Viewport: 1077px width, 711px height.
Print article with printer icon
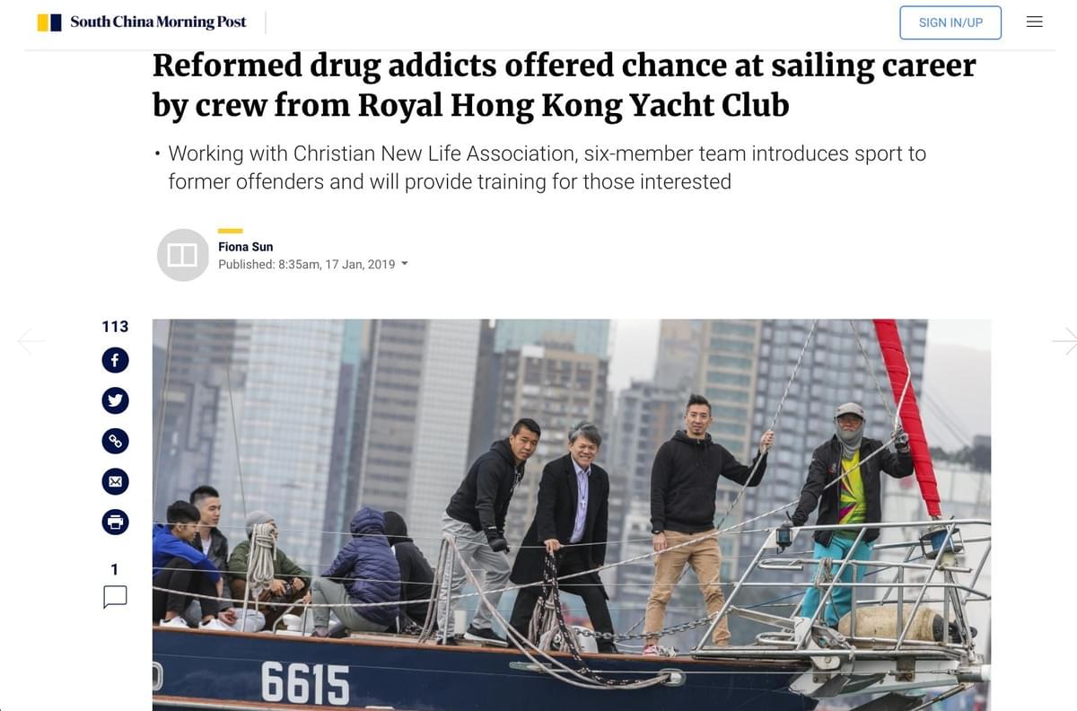115,522
